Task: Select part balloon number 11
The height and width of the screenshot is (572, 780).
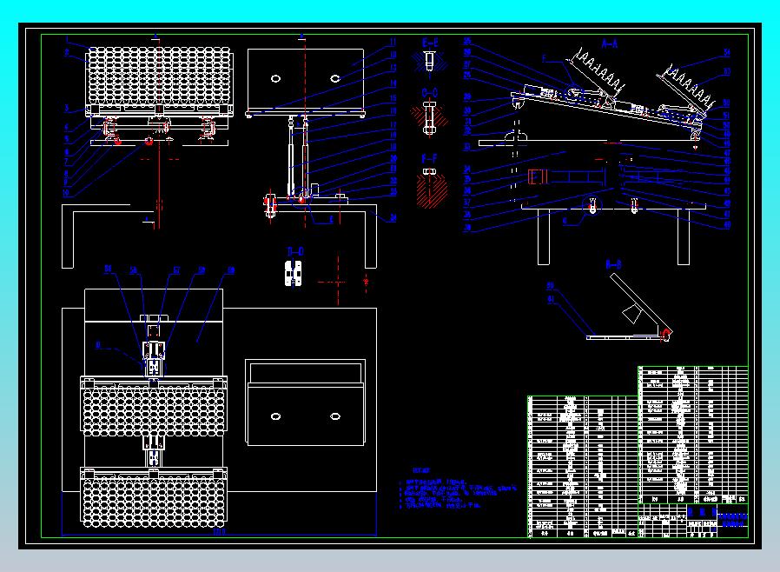Action: click(x=393, y=43)
